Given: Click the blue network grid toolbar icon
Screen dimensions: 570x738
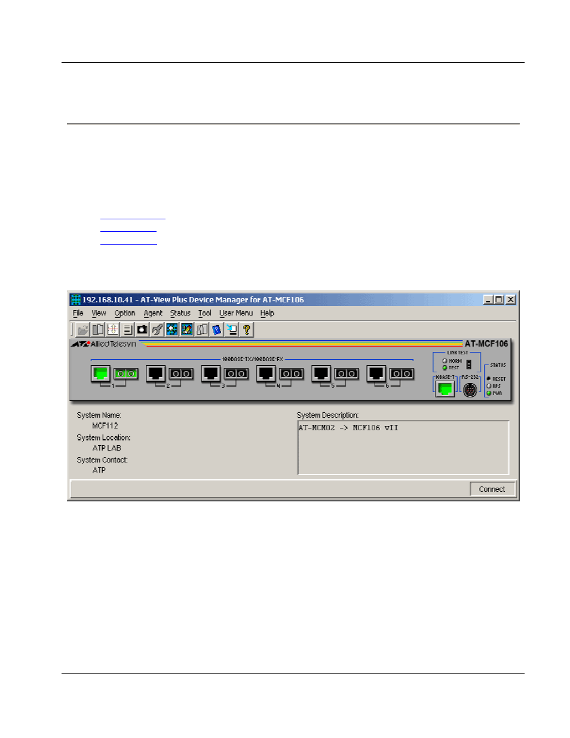Looking at the screenshot, I should tap(172, 329).
